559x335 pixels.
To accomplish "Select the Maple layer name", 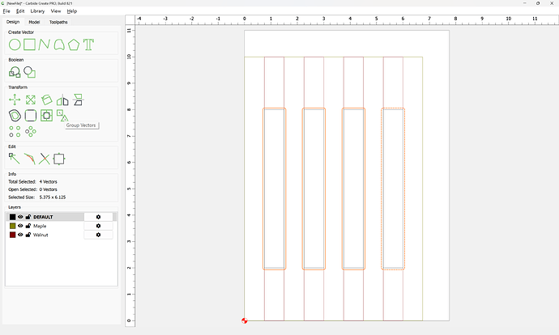I will coord(40,226).
